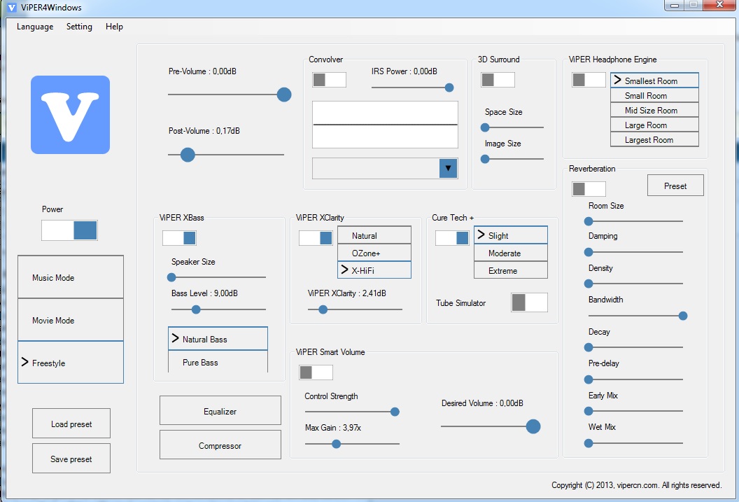Click the Speaker Size slider handle
This screenshot has width=739, height=502.
click(171, 277)
